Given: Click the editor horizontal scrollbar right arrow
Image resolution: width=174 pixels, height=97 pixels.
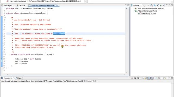Looking at the screenshot, I should coord(124,74).
